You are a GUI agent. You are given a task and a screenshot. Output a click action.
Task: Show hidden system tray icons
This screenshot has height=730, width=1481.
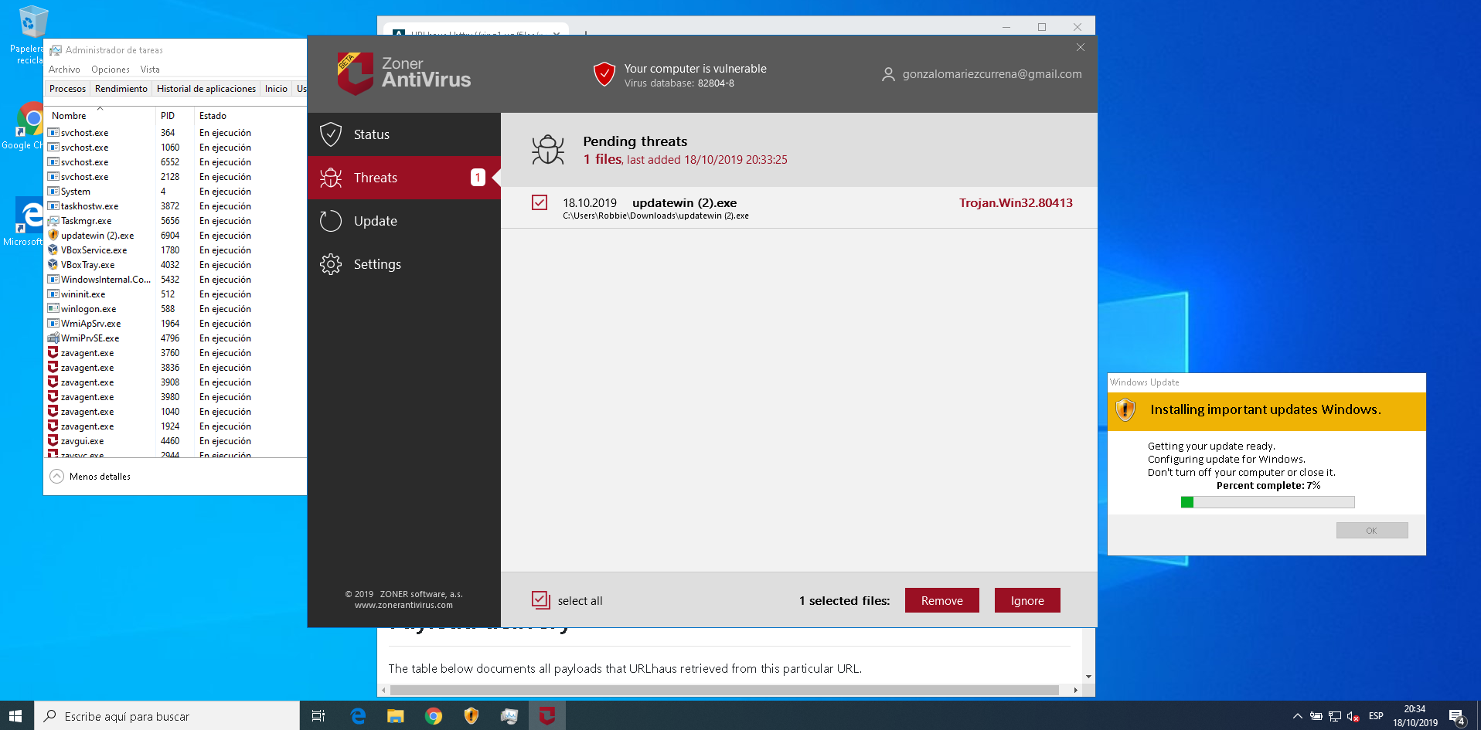click(1297, 716)
